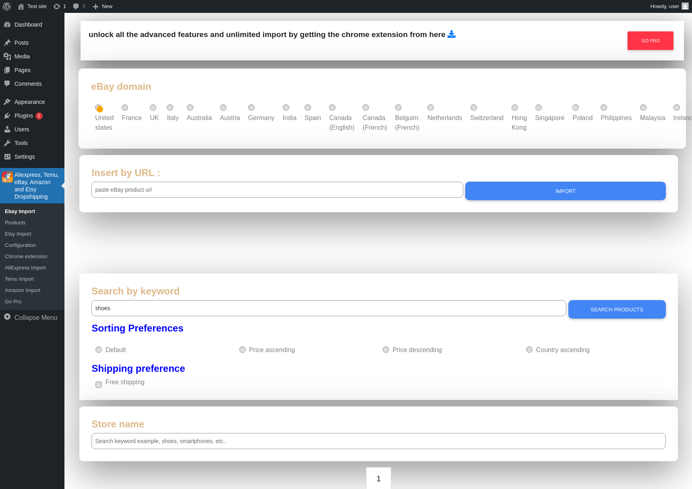
Task: Select France eBay domain
Action: [125, 108]
